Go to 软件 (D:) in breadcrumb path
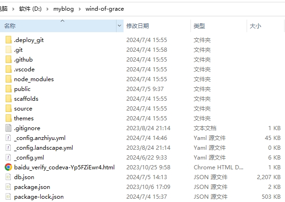Screen dimensions: 285x202 (x=31, y=9)
